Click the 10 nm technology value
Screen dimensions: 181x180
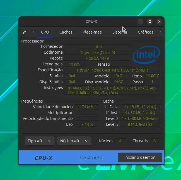click(74, 64)
